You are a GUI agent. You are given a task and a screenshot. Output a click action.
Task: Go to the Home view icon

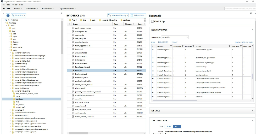(x=8, y=15)
